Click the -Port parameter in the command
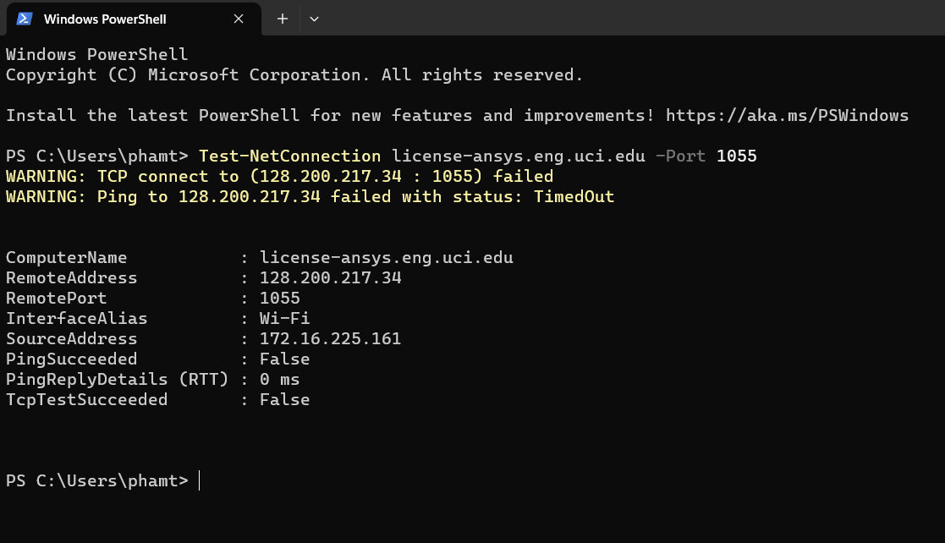Image resolution: width=945 pixels, height=543 pixels. [x=680, y=156]
